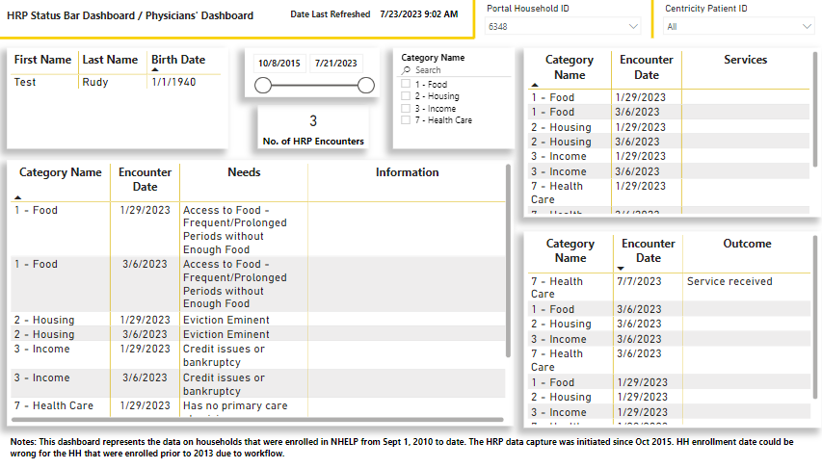The image size is (822, 468).
Task: Click the search magnifier icon in Category Name slicer
Action: [x=407, y=70]
